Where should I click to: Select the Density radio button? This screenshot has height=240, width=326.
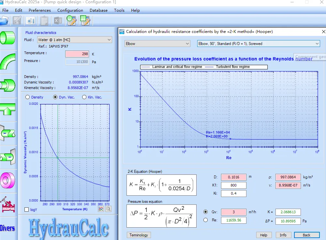pyautogui.click(x=27, y=97)
